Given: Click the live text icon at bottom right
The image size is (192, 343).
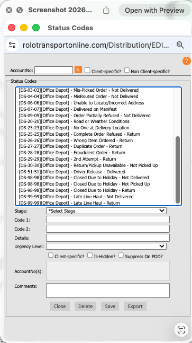Looking at the screenshot, I should (181, 330).
